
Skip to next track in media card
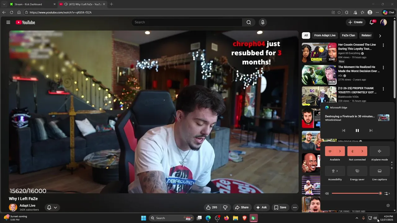coord(371,130)
